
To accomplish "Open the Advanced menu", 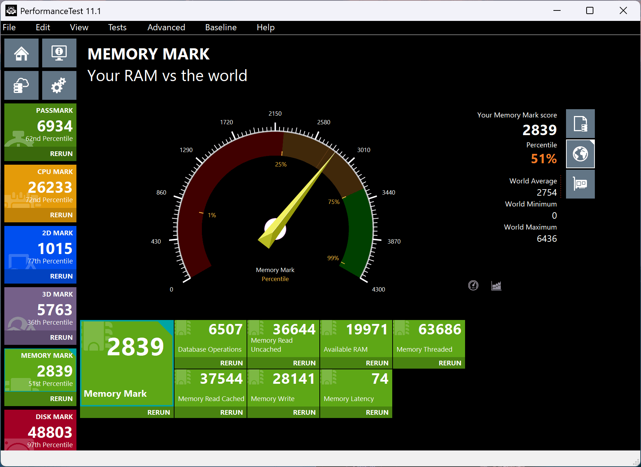I will tap(166, 27).
